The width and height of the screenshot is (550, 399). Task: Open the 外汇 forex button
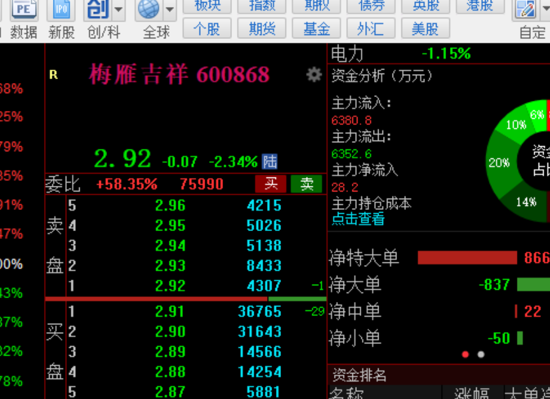[x=372, y=29]
